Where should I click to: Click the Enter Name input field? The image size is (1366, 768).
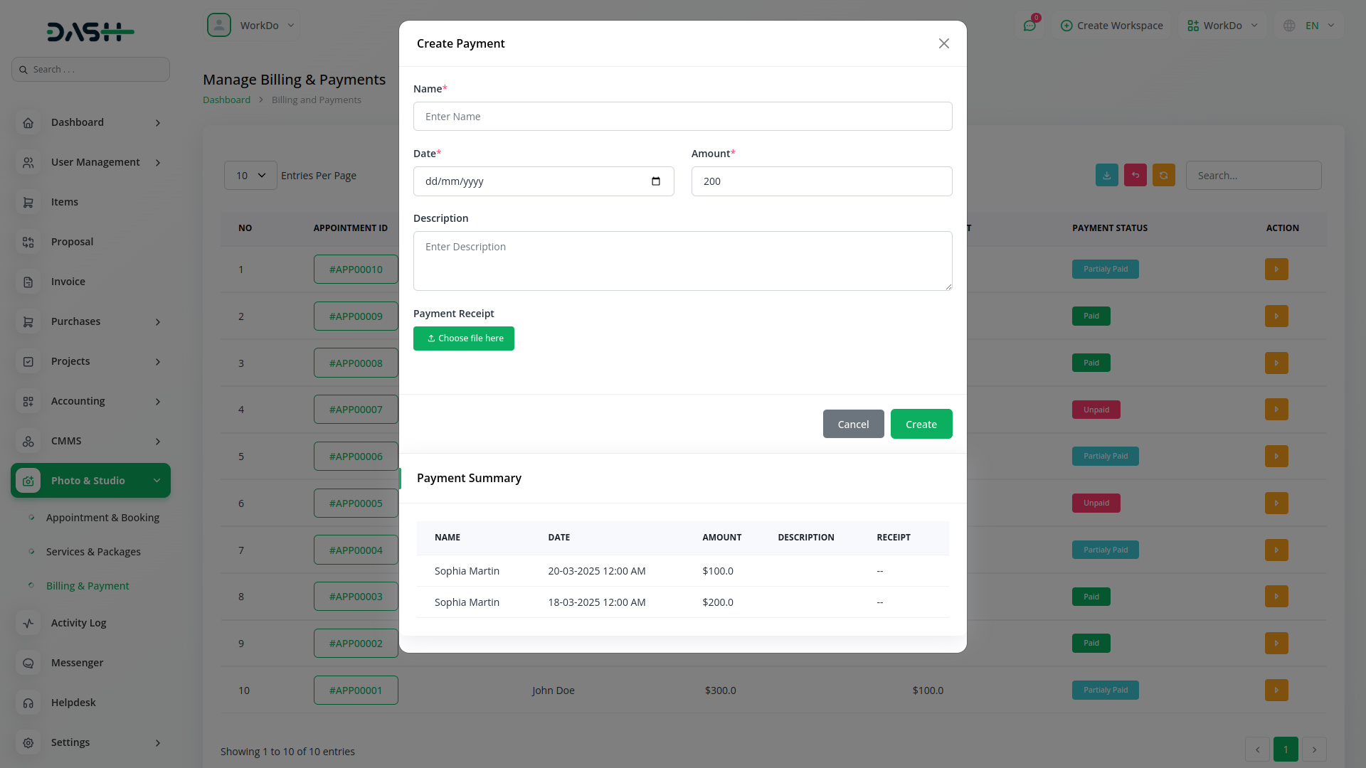[x=682, y=117]
